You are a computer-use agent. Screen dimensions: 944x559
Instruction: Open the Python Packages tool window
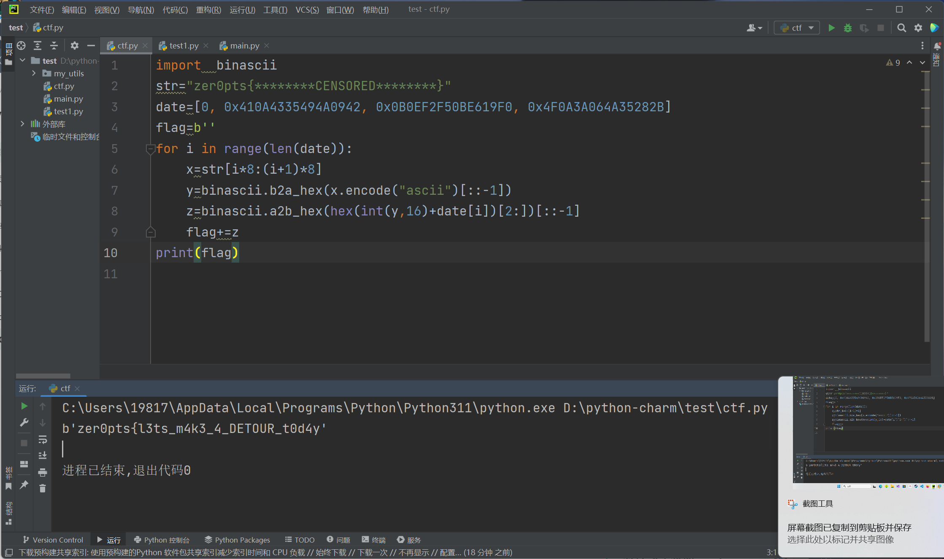[237, 540]
